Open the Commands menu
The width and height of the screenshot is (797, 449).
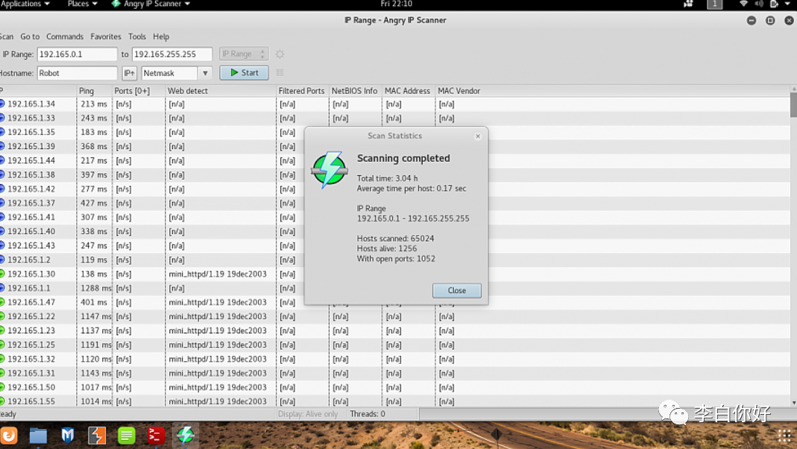65,37
